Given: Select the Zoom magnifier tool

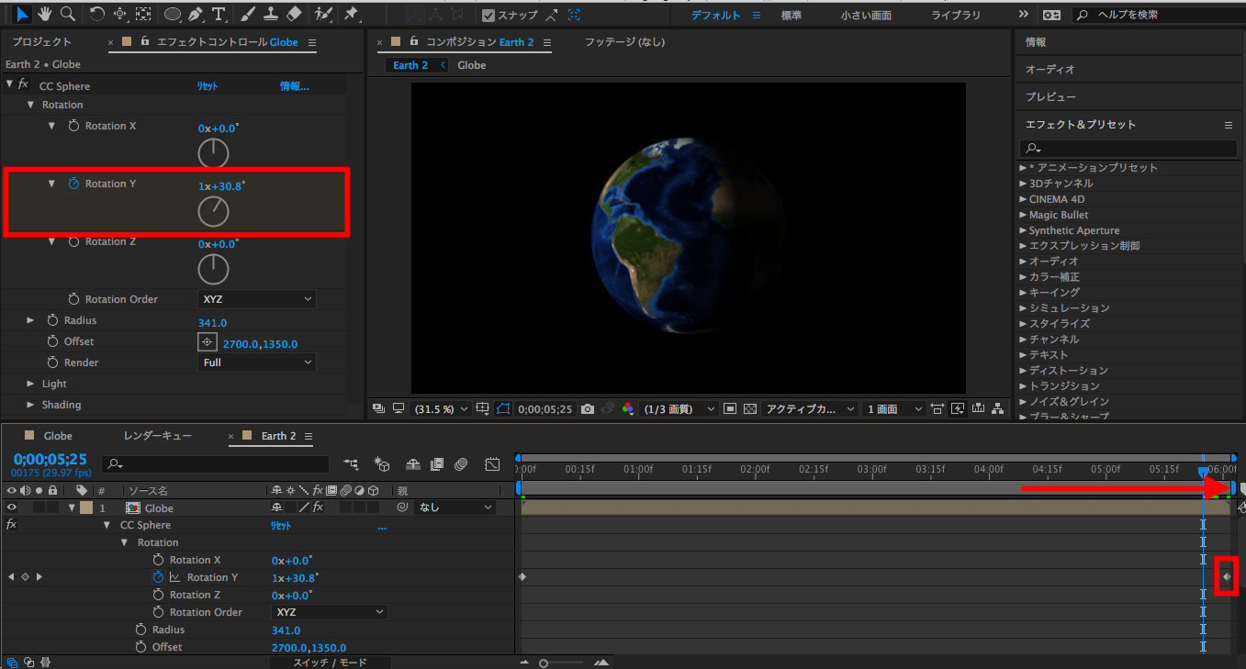Looking at the screenshot, I should coord(67,14).
